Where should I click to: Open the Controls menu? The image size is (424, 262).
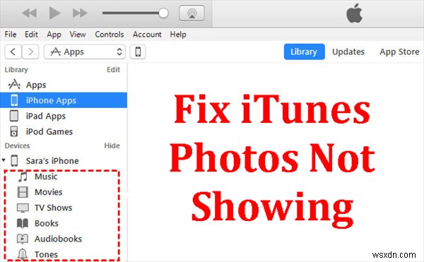(110, 35)
